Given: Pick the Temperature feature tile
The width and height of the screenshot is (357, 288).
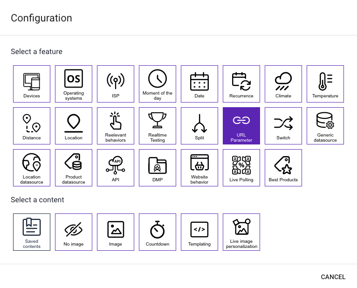Looking at the screenshot, I should point(325,84).
